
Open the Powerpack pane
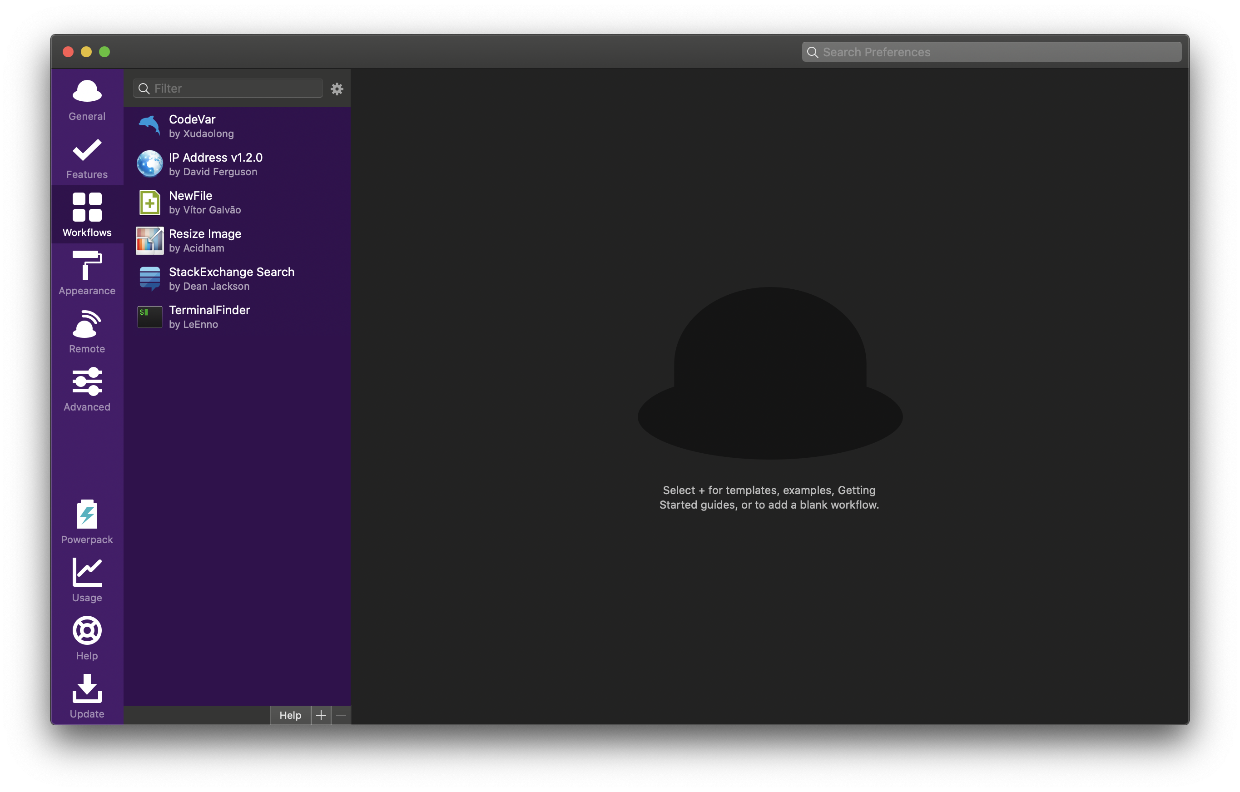click(x=87, y=523)
